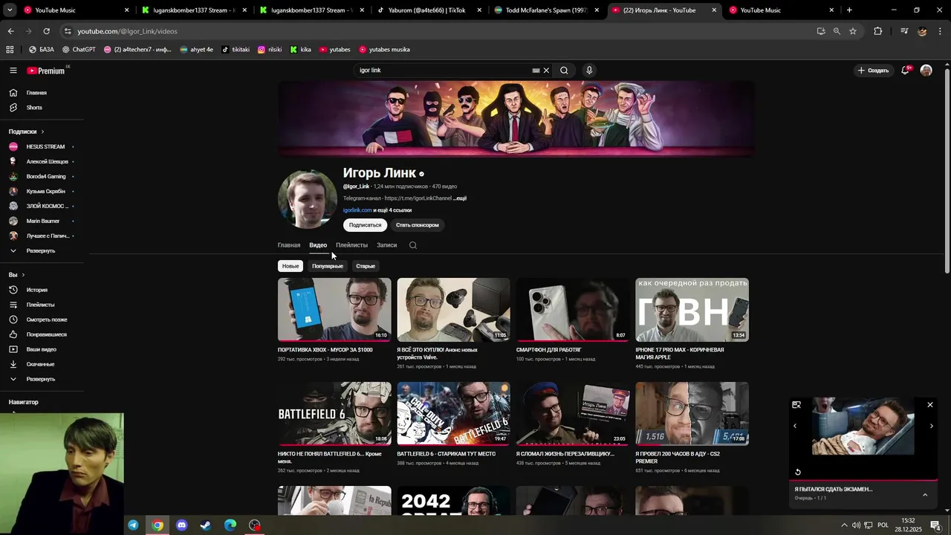This screenshot has height=535, width=951.
Task: Switch to Todd McFarlane's Spawn browser tab
Action: [547, 10]
